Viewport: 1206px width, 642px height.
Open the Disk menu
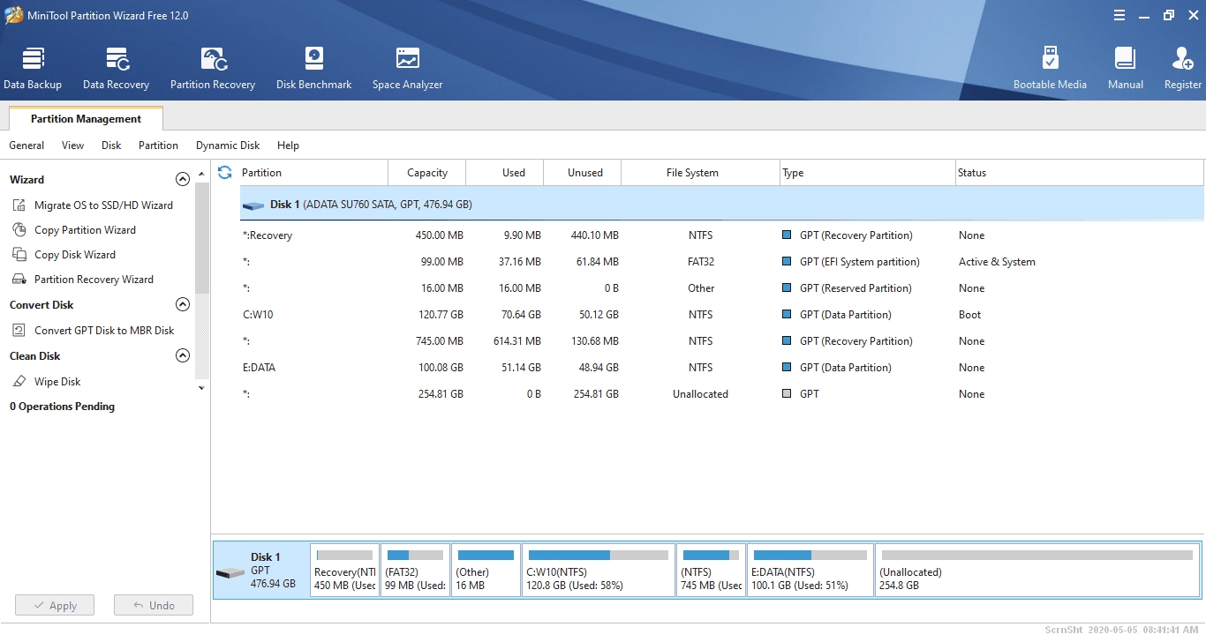pos(111,146)
